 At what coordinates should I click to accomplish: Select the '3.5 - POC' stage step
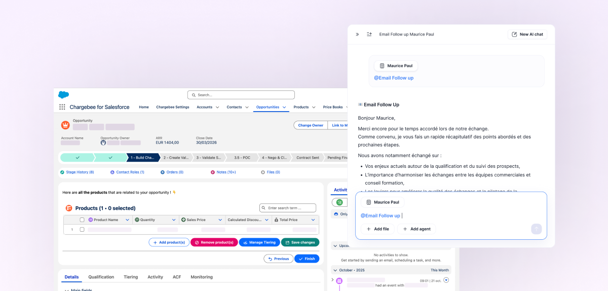coord(241,158)
